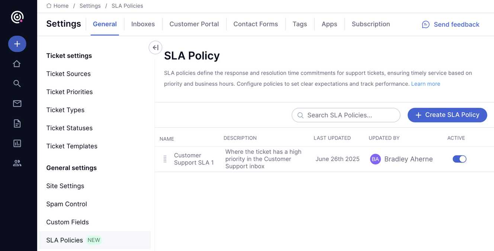
Task: Open the mail inbox icon
Action: [x=17, y=104]
